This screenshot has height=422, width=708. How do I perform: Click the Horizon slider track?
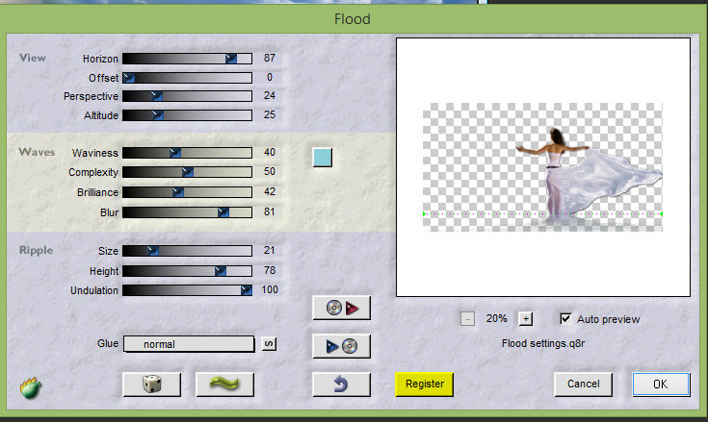point(187,59)
